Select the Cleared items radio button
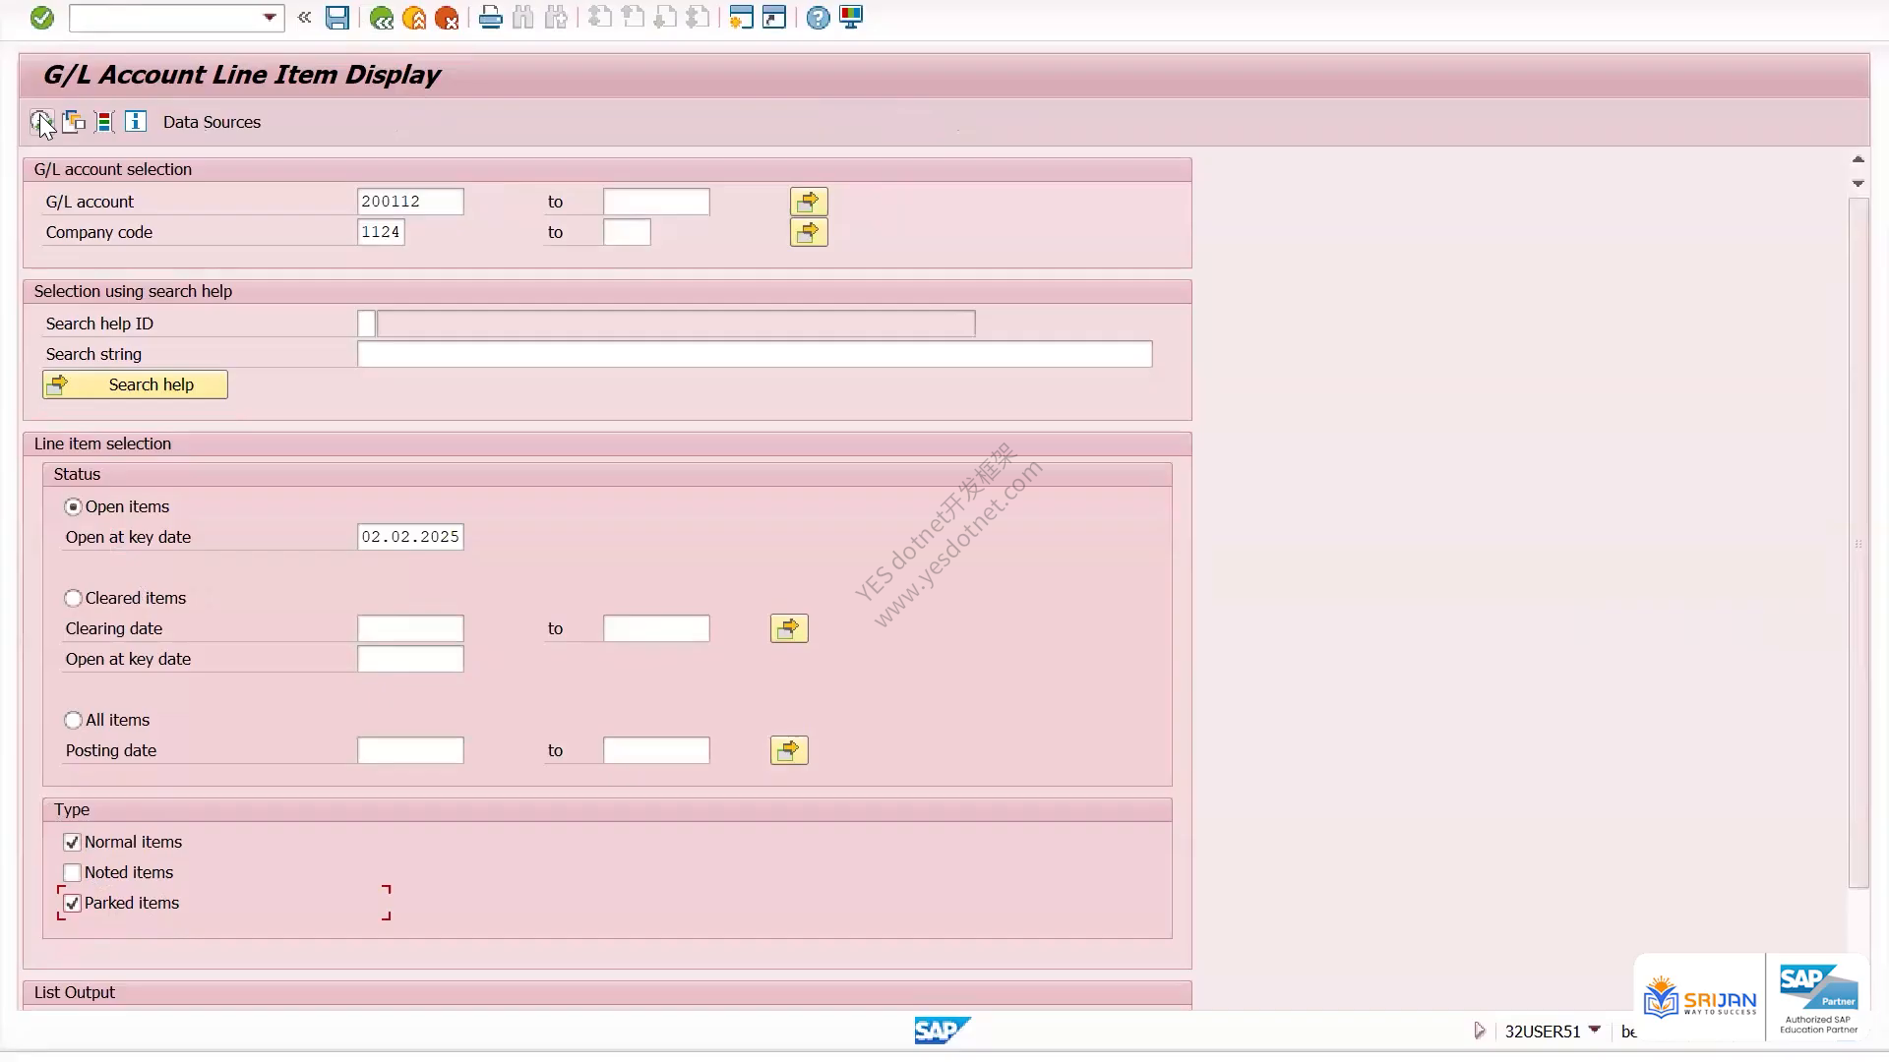1889x1062 pixels. (73, 598)
